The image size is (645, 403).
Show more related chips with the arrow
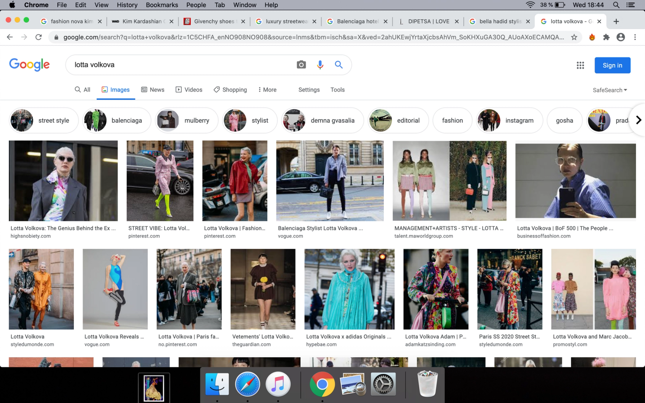[x=638, y=120]
